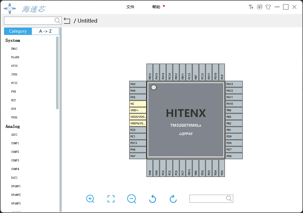Click pin PD5 on the chip

pyautogui.click(x=222, y=168)
